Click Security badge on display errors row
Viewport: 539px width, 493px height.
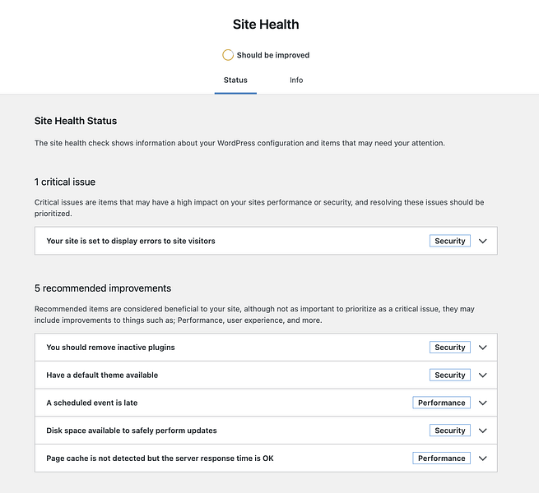pyautogui.click(x=450, y=242)
